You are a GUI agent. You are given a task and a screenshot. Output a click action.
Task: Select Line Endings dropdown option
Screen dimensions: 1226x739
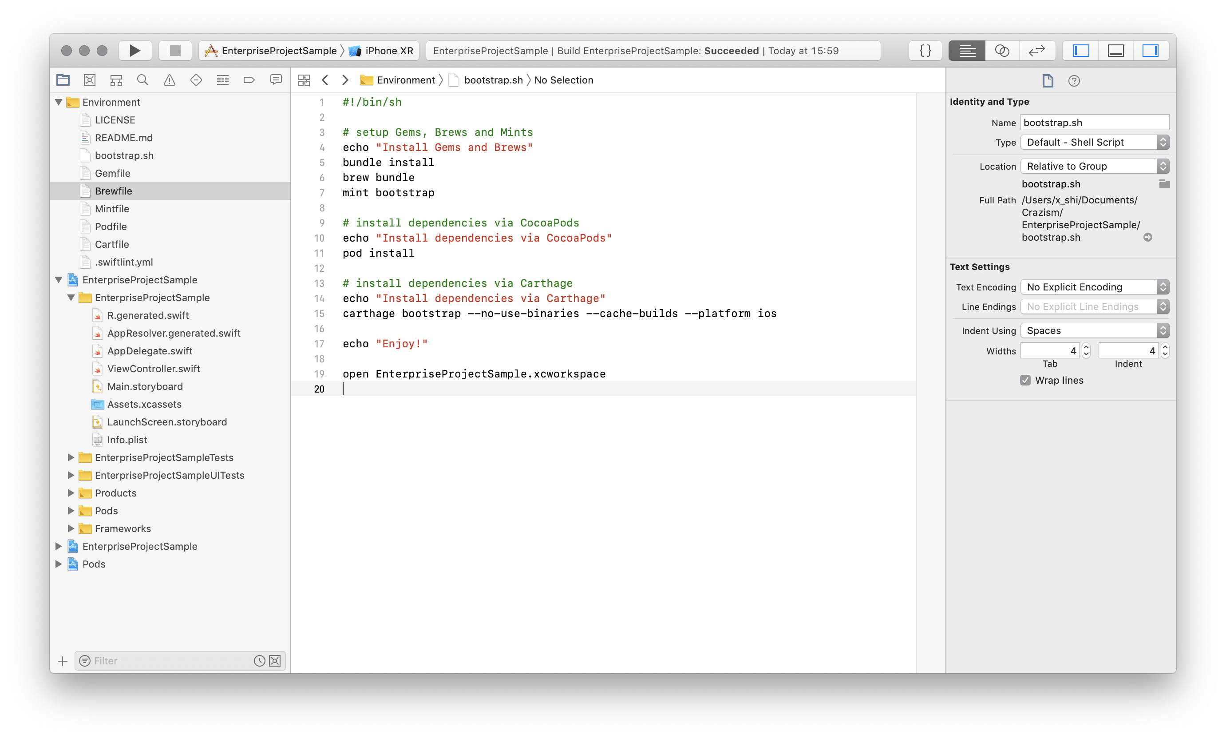1094,306
